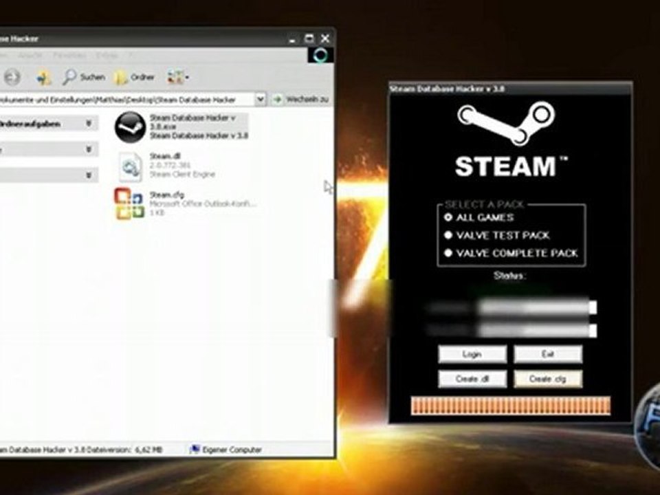Open the Suchen search toolbar button
The image size is (660, 495).
click(x=84, y=77)
